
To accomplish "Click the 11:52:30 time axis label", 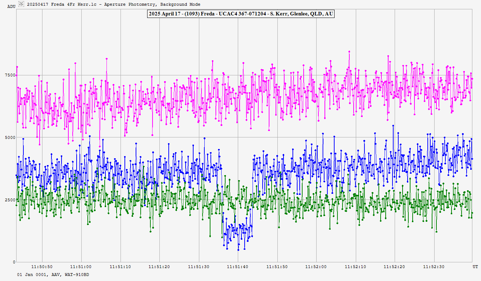I will click(434, 267).
